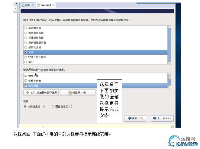Switch to the 主页 tab
Viewport: 200px width, 149px height.
(x=27, y=5)
